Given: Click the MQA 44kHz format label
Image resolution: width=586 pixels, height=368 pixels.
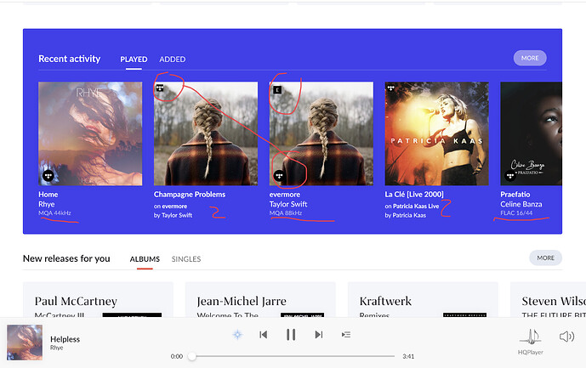Looking at the screenshot, I should tap(54, 213).
